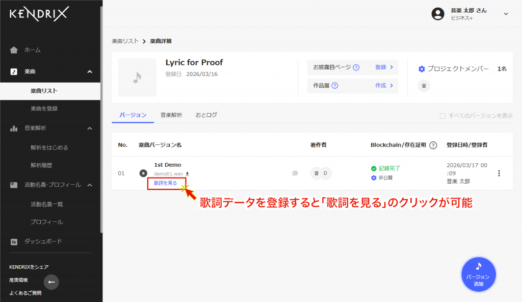Image resolution: width=522 pixels, height=302 pixels.
Task: Open the three-dot menu for version 01
Action: [x=499, y=173]
